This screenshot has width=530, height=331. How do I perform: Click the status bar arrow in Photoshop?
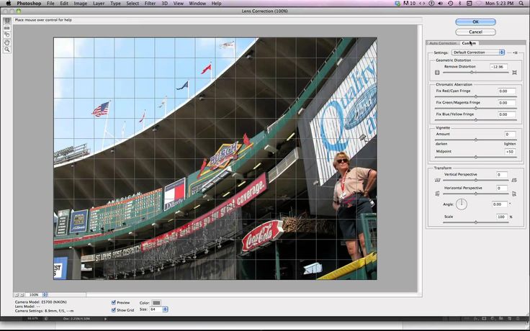pos(105,319)
